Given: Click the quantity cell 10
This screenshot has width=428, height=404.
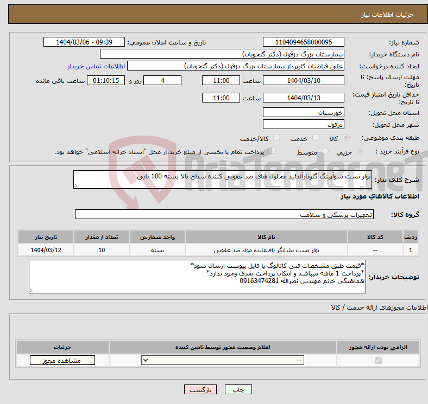Looking at the screenshot, I should tap(102, 250).
